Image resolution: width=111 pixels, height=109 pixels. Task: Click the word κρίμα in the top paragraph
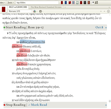6,23
